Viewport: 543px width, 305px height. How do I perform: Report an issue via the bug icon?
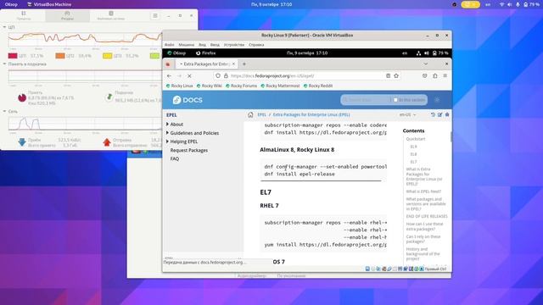click(x=447, y=114)
